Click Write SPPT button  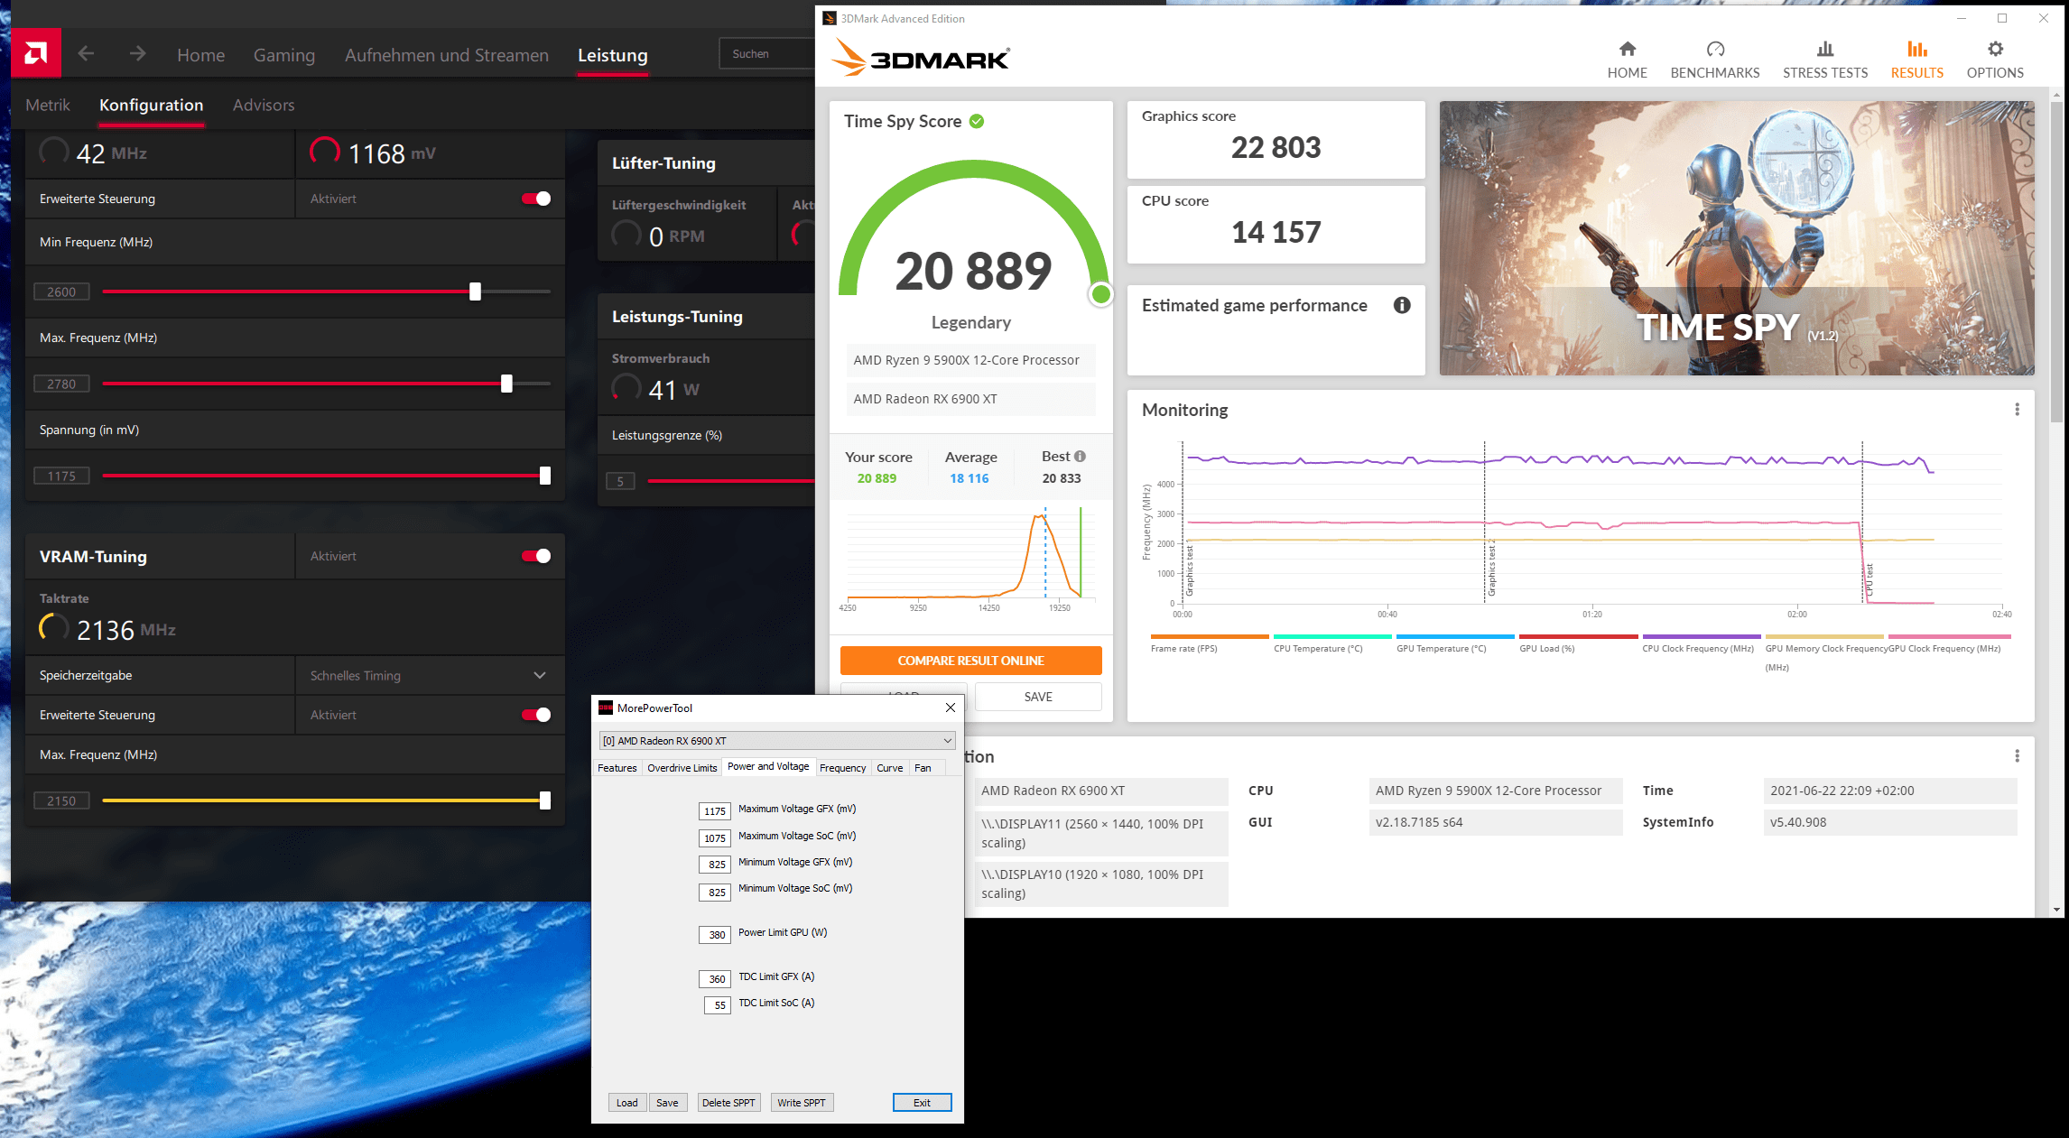point(801,1103)
